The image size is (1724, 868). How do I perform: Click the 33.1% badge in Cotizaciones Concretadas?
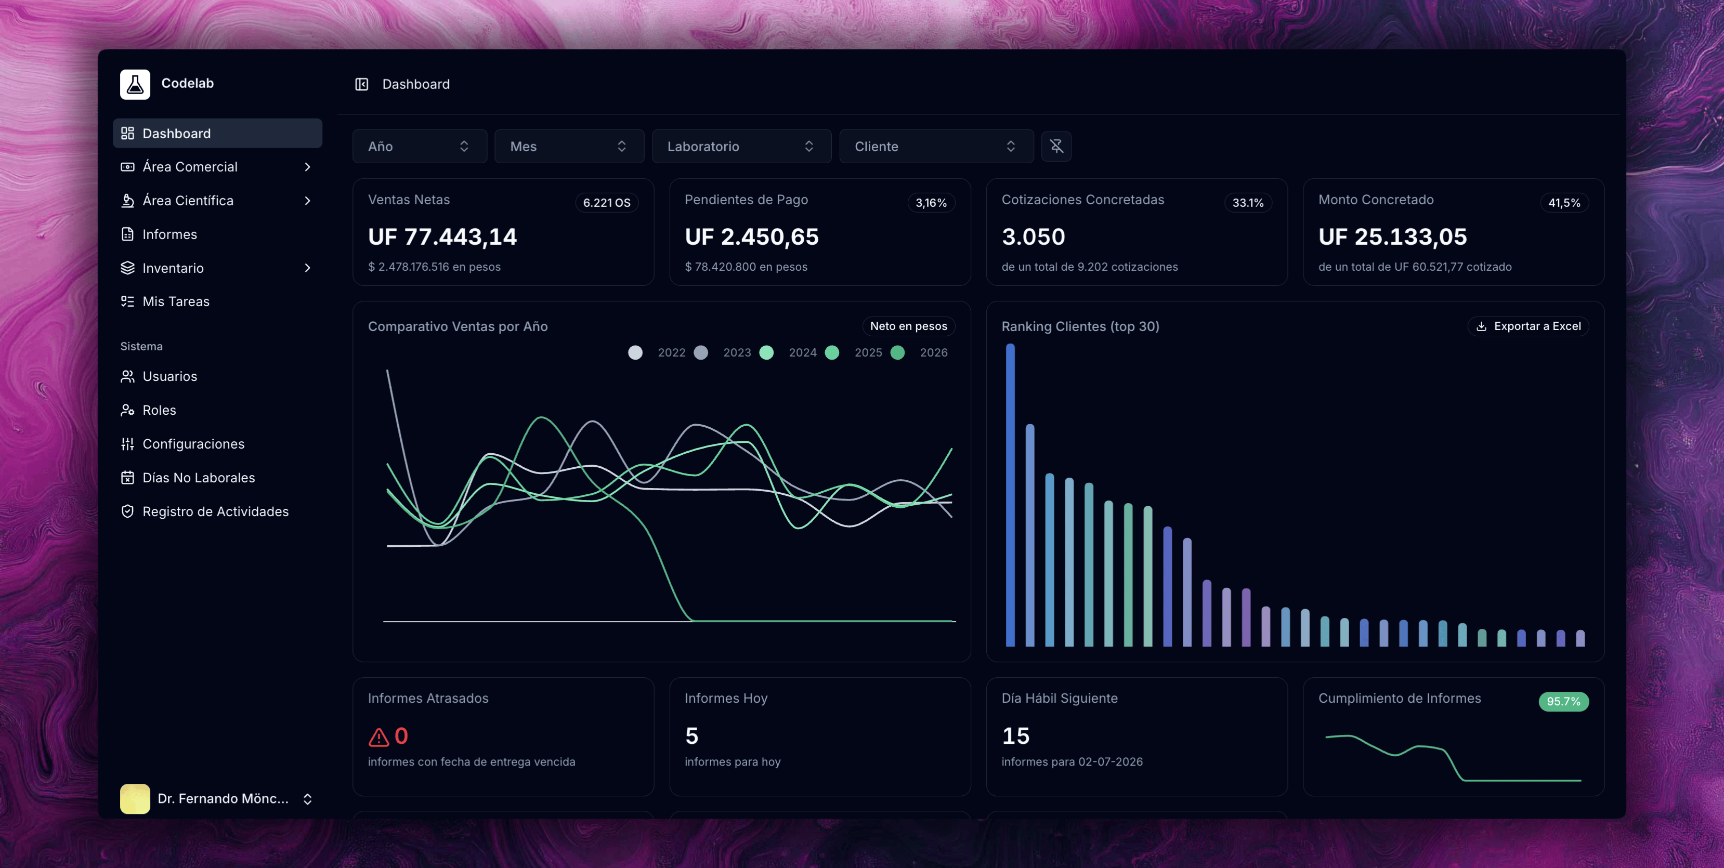(x=1247, y=203)
